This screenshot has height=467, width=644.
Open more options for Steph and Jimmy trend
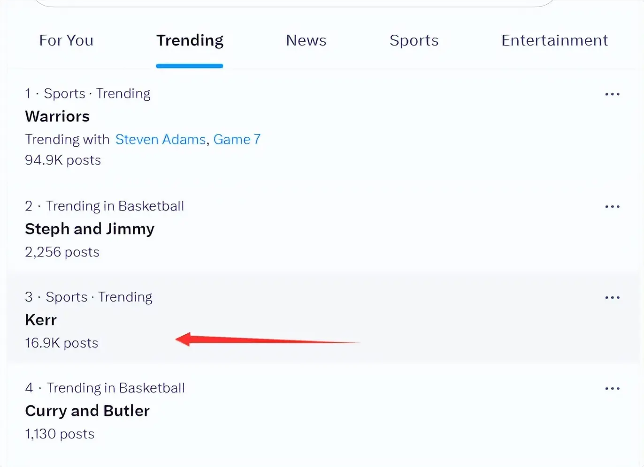(x=612, y=207)
